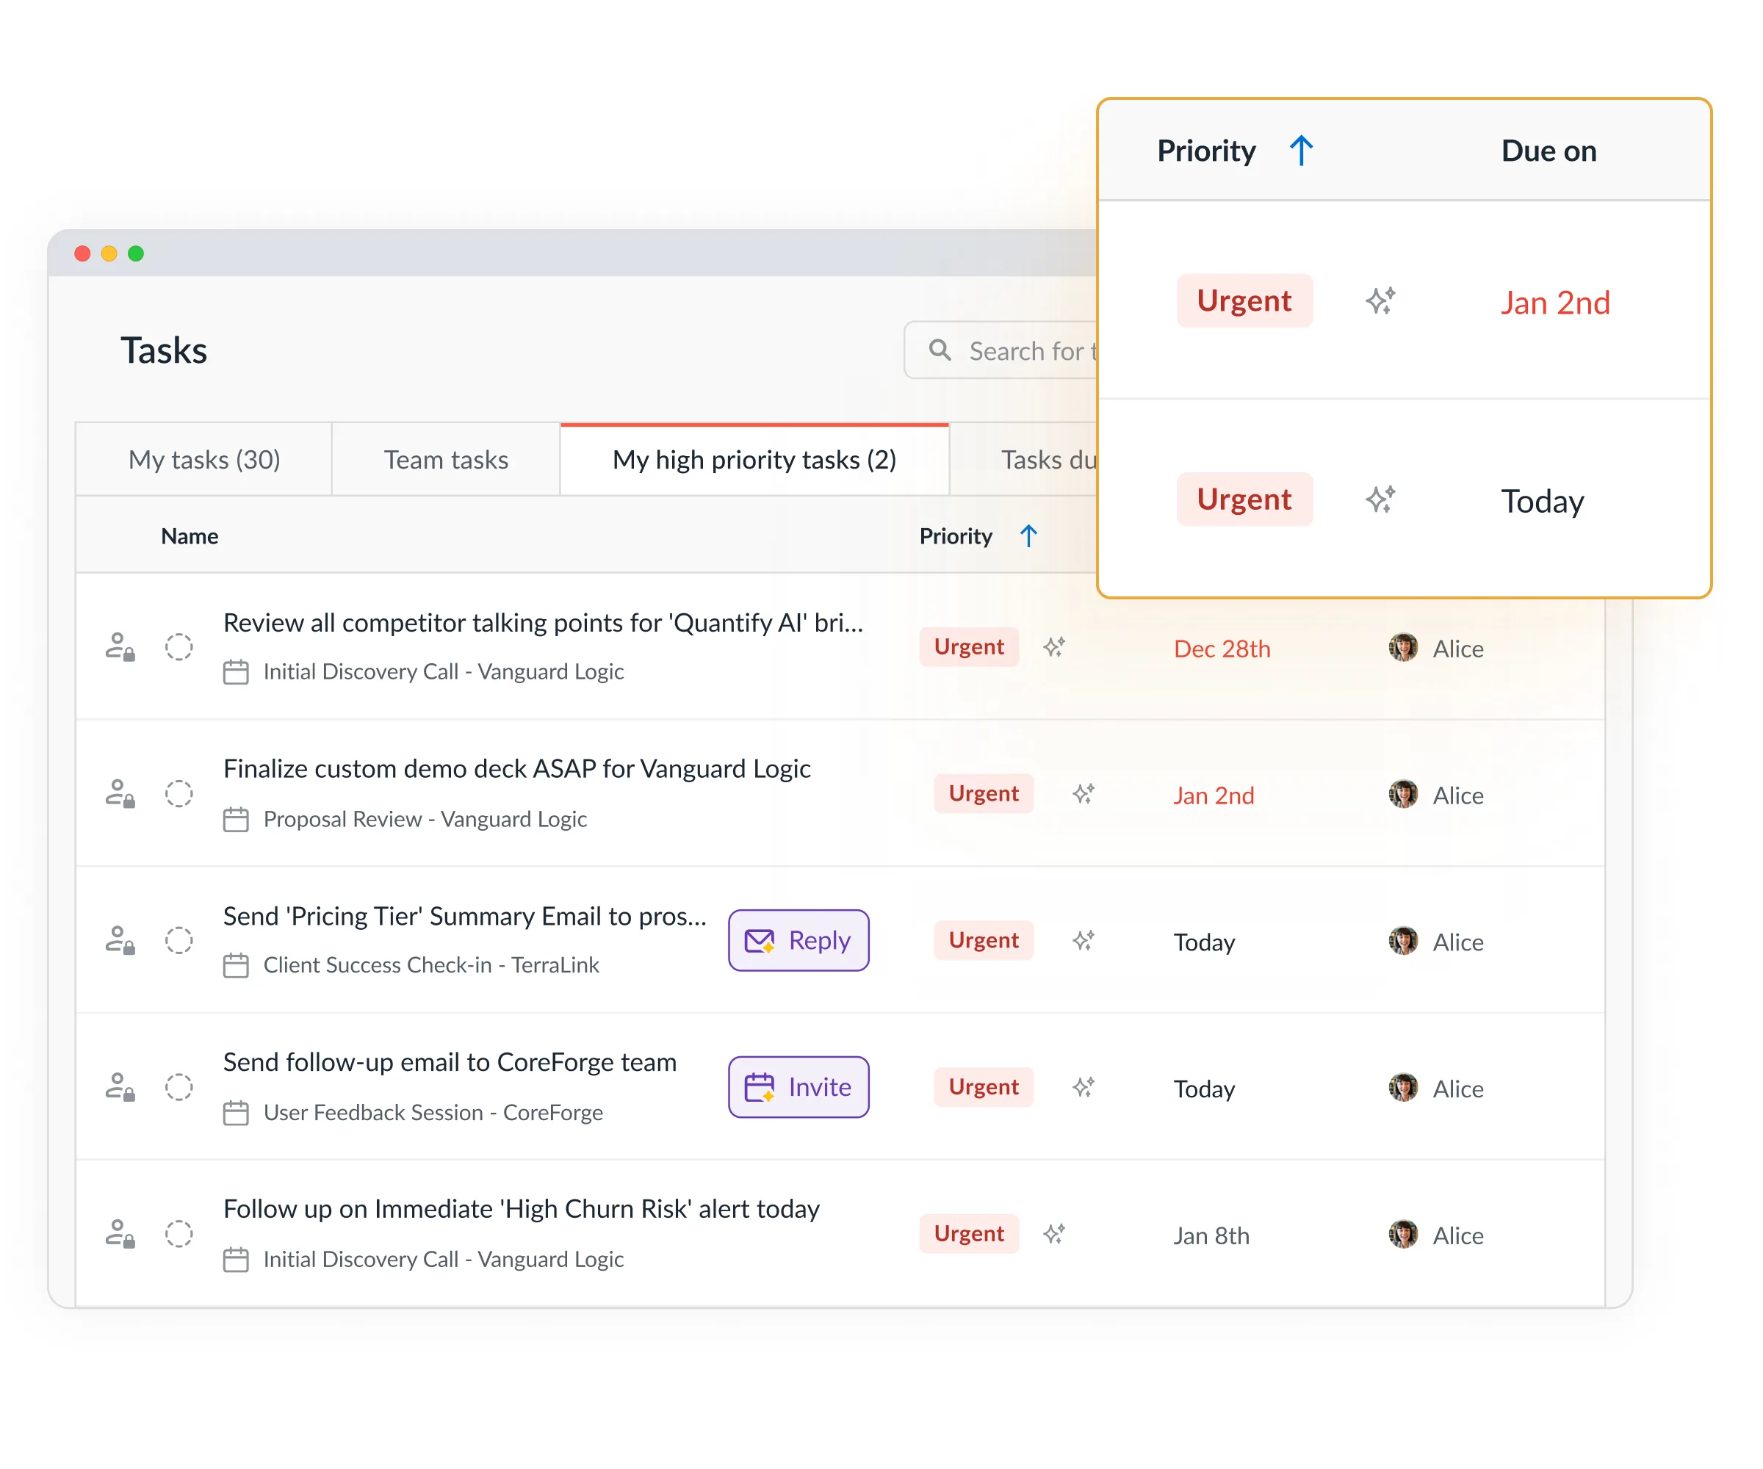Mark 'Review all competitor talking points' task complete

(x=179, y=647)
